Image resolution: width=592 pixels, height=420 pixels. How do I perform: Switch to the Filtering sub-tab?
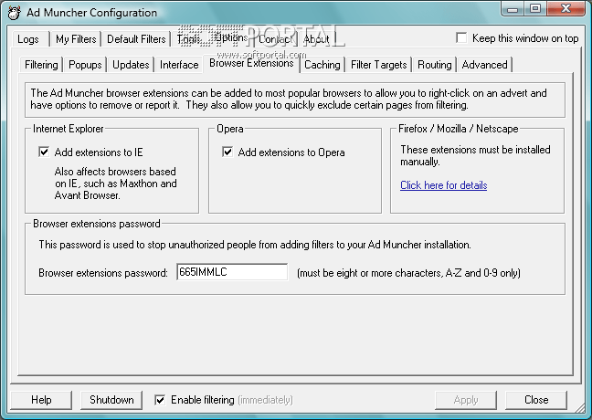tap(41, 65)
